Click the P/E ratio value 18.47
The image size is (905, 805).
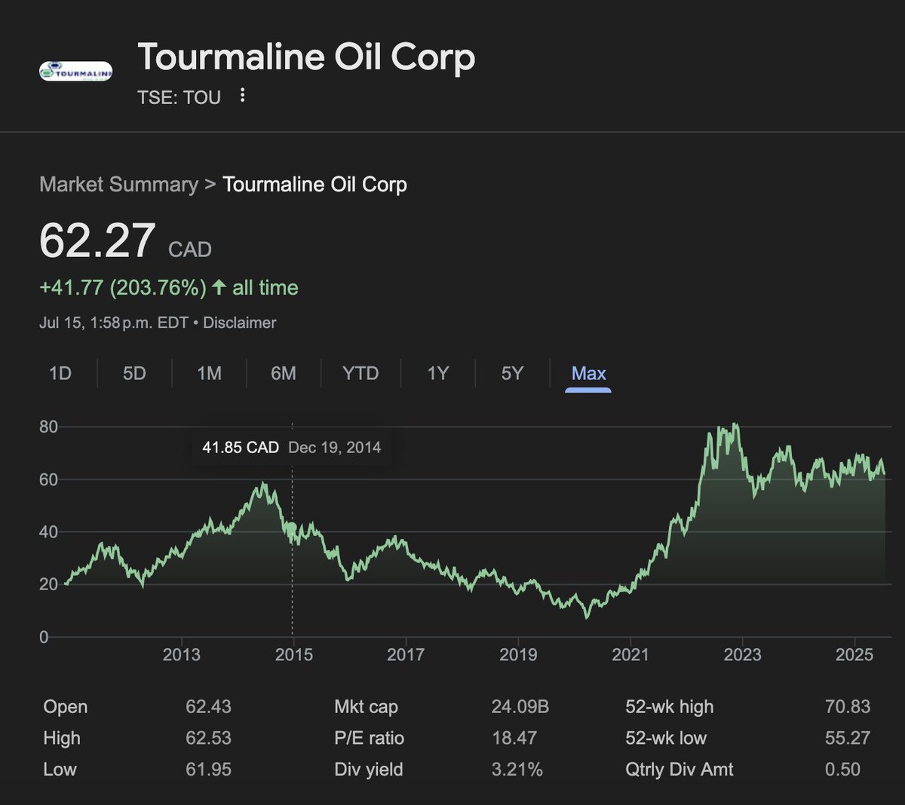pos(514,738)
